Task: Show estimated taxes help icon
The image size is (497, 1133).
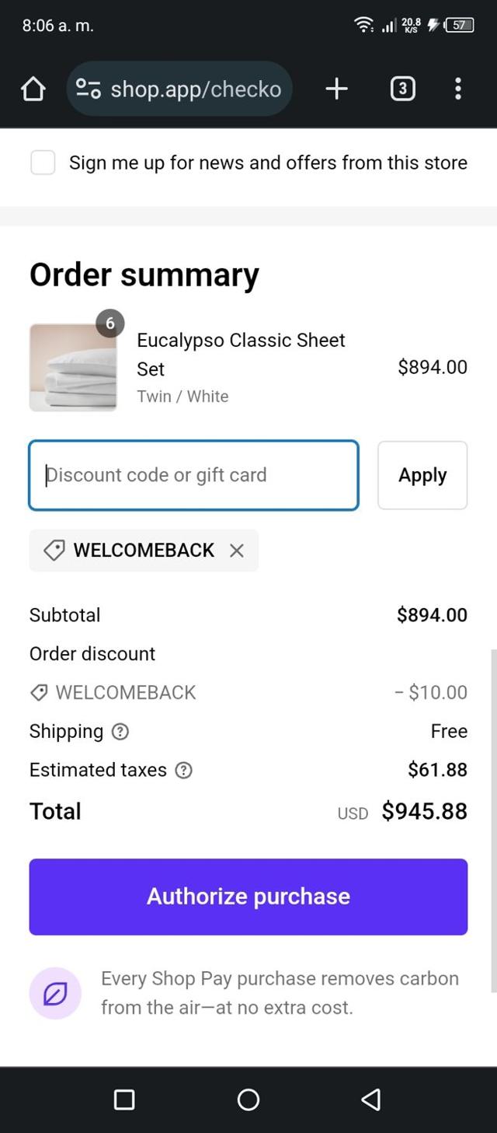Action: pos(184,771)
